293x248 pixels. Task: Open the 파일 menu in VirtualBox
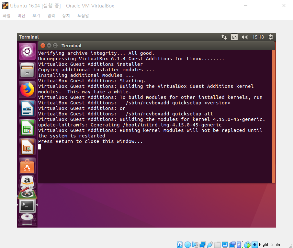click(6, 16)
